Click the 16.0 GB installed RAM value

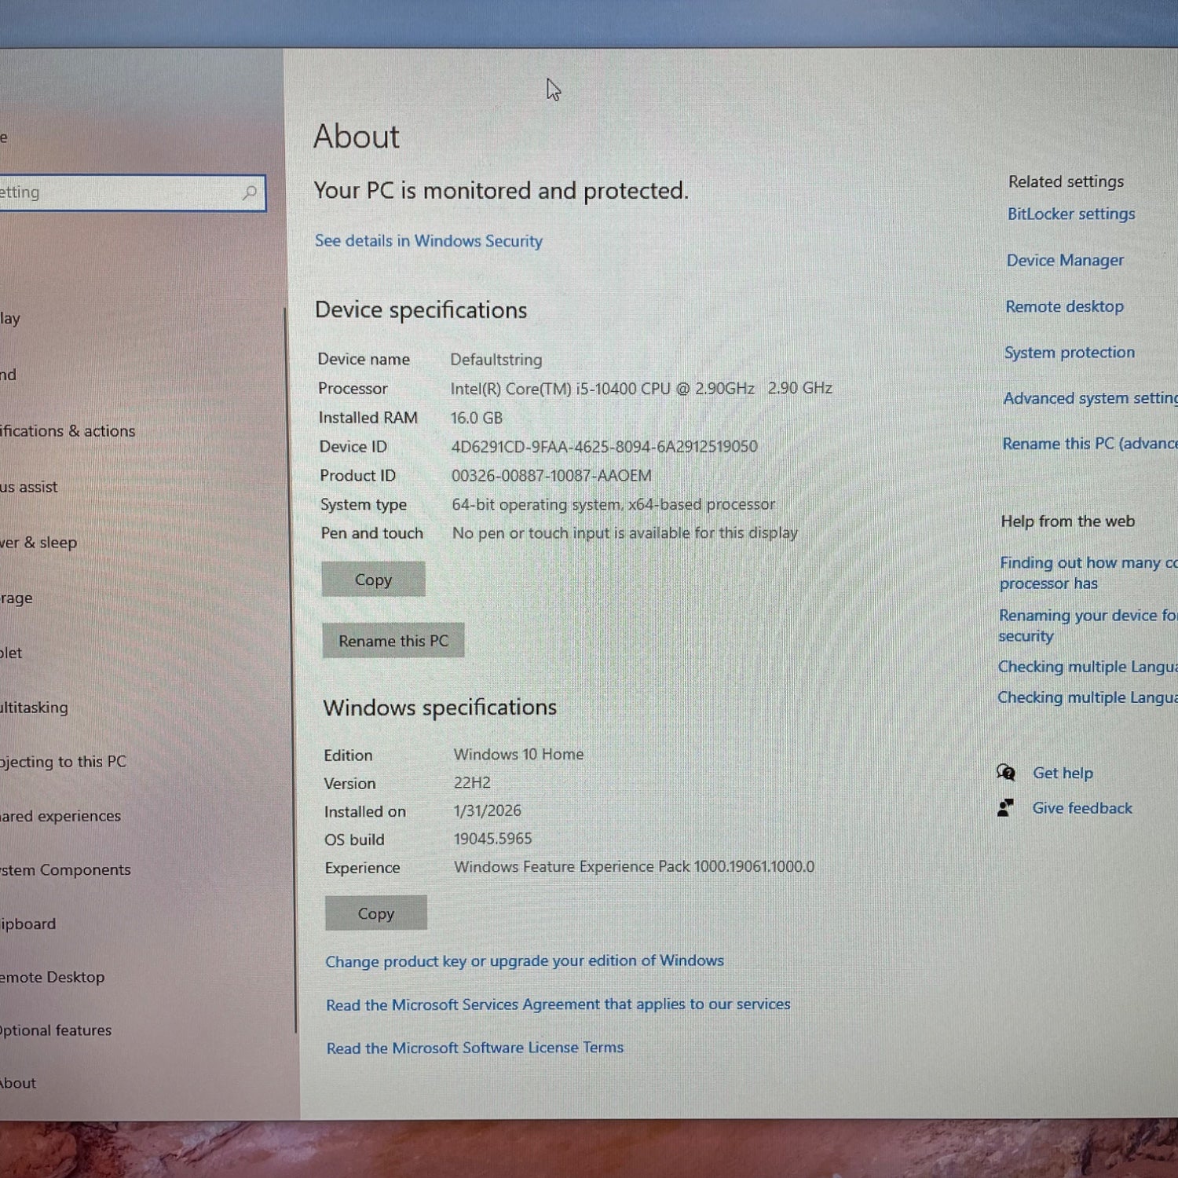pos(477,418)
